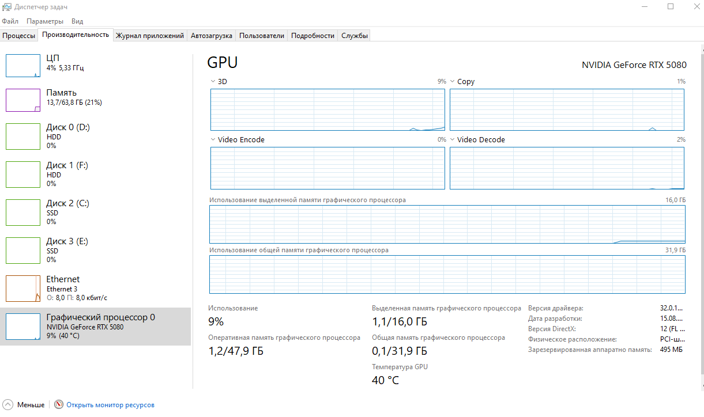Screen dimensions: 704x417
Task: Expand the Video Encode engine dropdown
Action: pyautogui.click(x=213, y=140)
